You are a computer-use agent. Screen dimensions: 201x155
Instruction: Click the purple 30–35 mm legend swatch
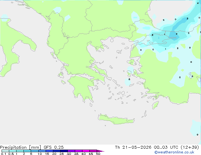[x=71, y=151]
